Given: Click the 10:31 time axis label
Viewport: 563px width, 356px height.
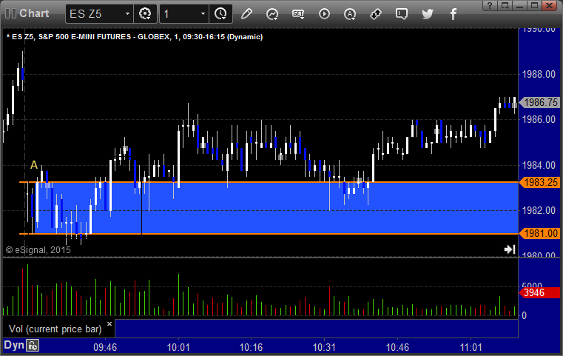Looking at the screenshot, I should pyautogui.click(x=324, y=347).
